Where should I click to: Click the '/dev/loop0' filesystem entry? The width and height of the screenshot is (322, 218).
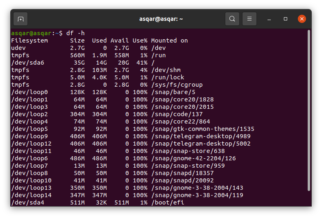(x=29, y=92)
